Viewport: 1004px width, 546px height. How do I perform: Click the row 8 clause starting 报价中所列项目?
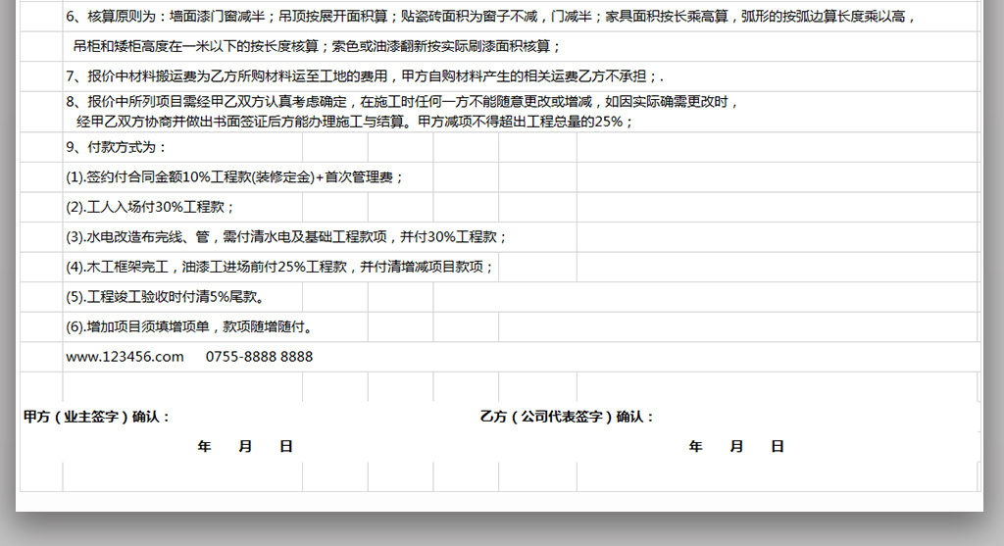402,101
